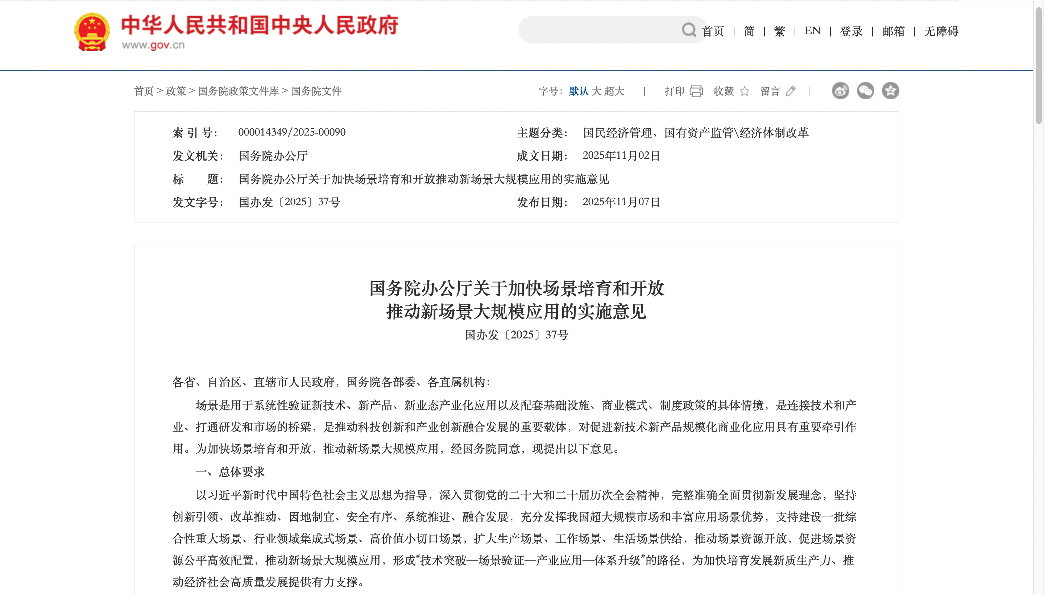
Task: Click the search magnifier icon
Action: click(x=689, y=30)
